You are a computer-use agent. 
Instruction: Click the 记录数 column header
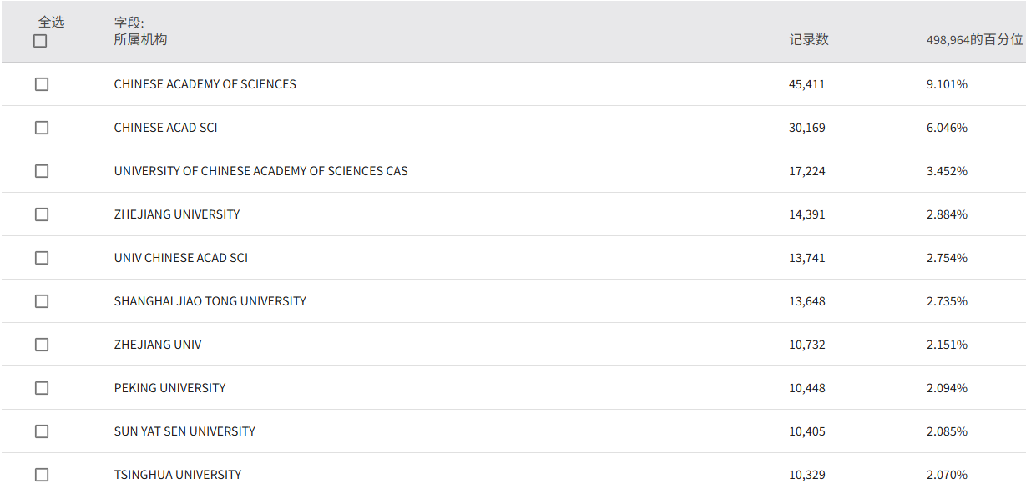point(808,40)
